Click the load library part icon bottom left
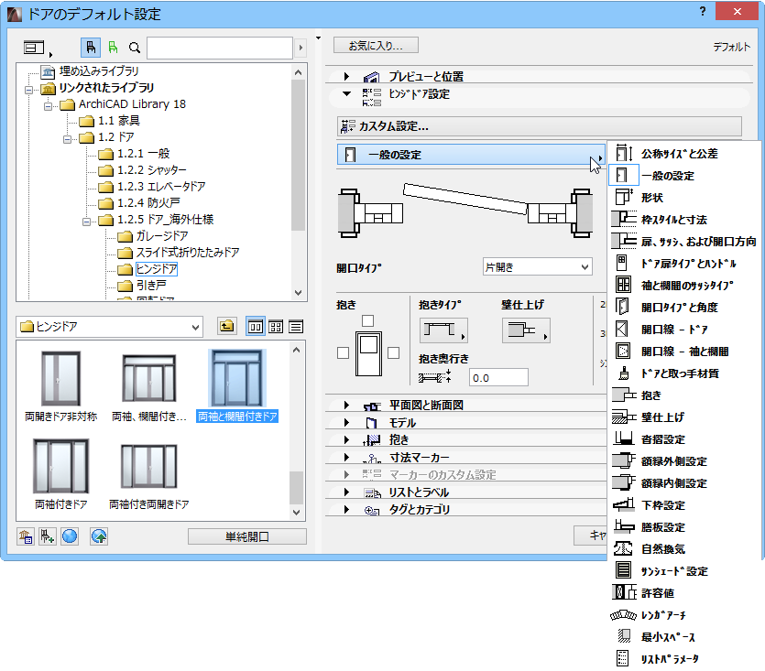The width and height of the screenshot is (765, 671). 24,536
